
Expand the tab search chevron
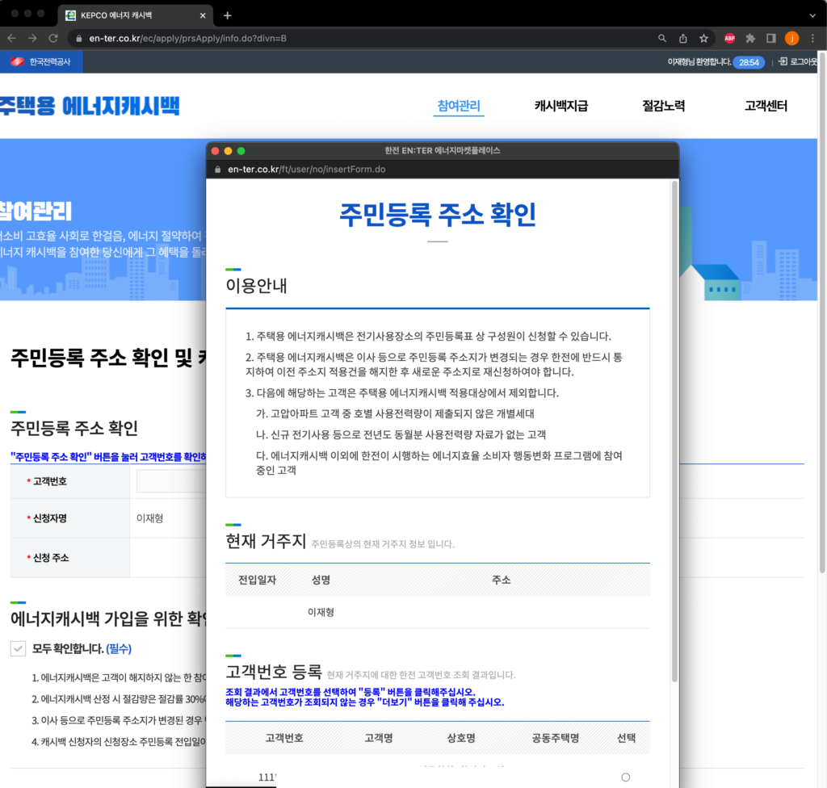pos(812,16)
